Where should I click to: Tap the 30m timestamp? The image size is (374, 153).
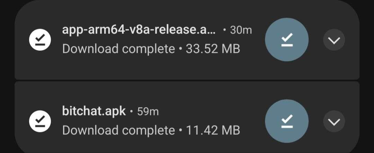click(x=241, y=30)
